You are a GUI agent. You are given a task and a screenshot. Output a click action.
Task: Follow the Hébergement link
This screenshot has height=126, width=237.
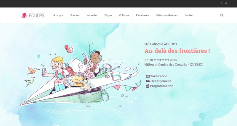click(x=161, y=81)
